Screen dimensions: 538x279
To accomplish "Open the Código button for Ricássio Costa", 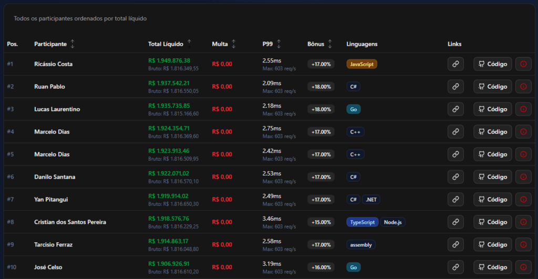I will point(493,64).
